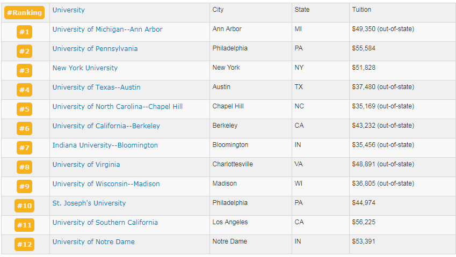
Task: Click the $56,225 tuition cell
Action: tap(364, 222)
